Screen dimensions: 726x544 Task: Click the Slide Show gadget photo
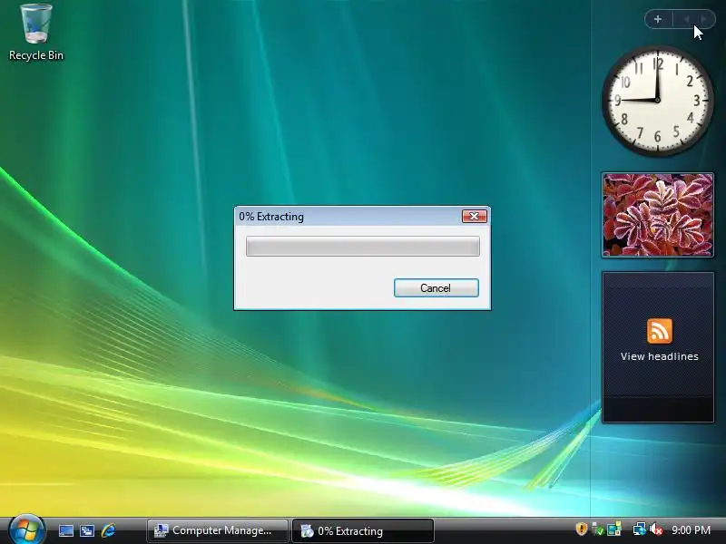pyautogui.click(x=657, y=215)
